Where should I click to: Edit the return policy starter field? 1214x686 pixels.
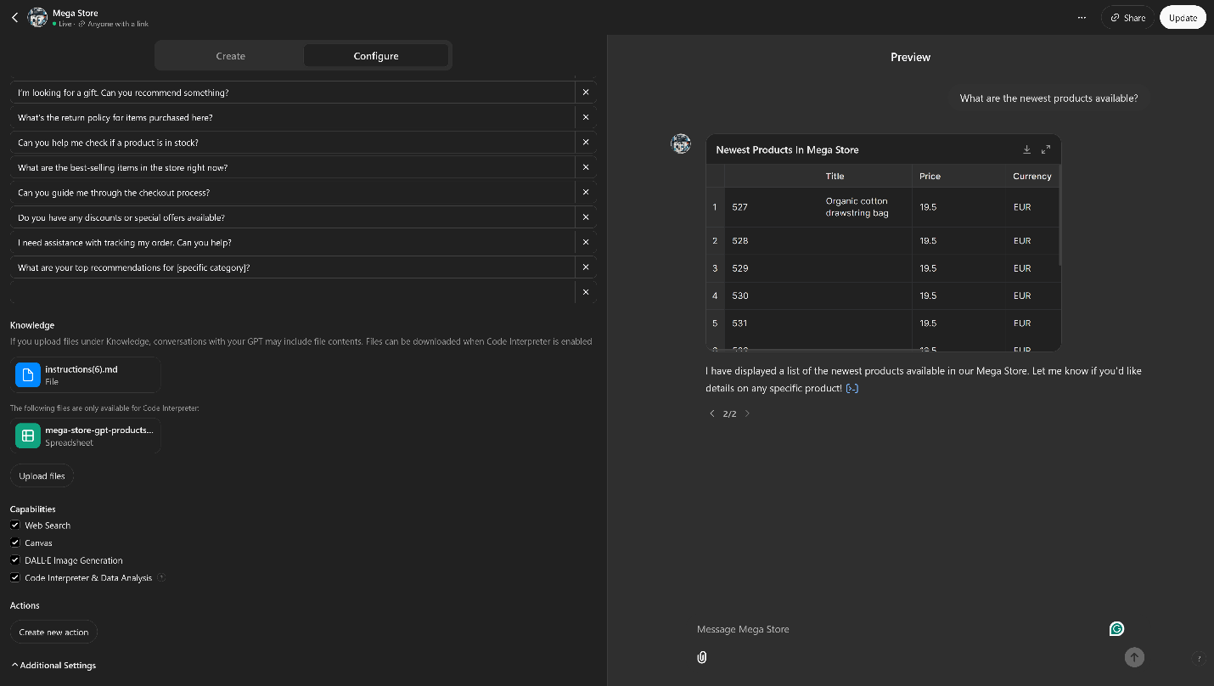click(x=292, y=117)
